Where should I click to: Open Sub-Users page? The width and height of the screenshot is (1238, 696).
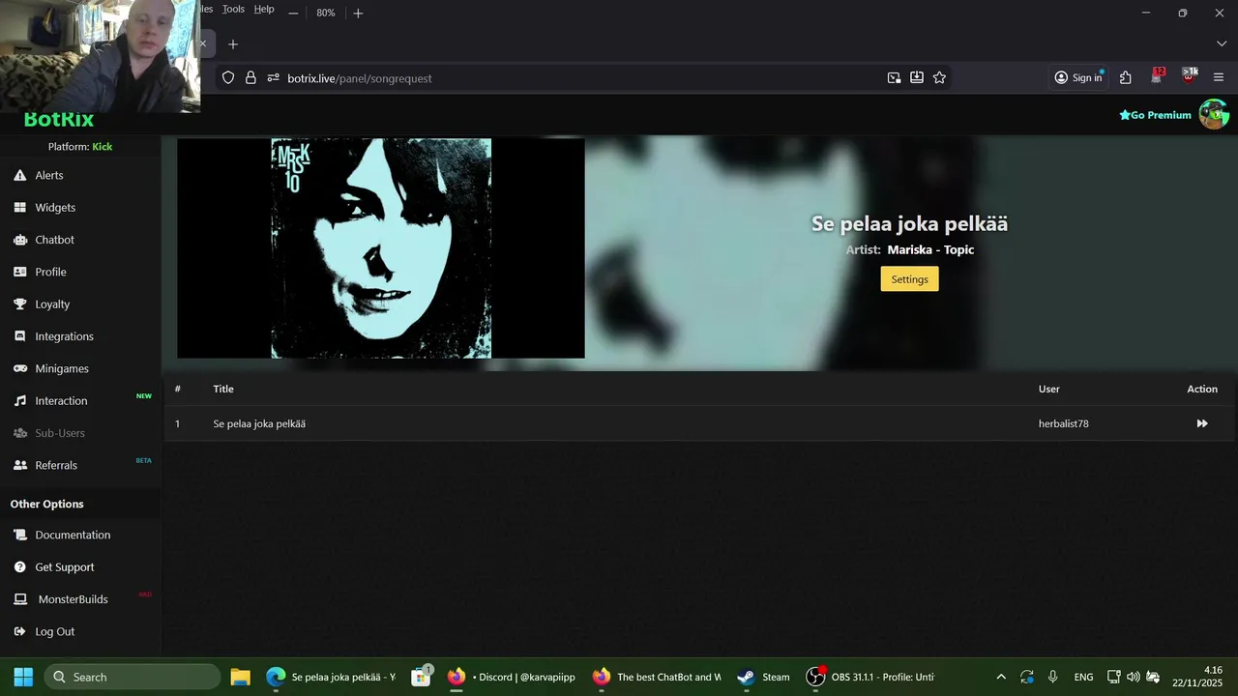(x=60, y=433)
